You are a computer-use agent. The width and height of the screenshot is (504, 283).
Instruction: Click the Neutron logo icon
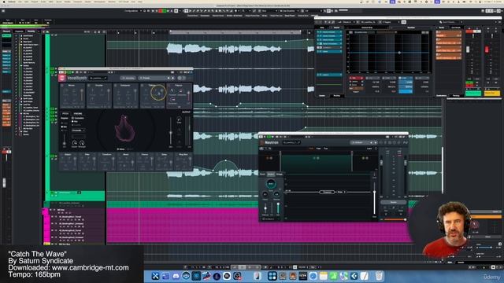coord(262,142)
